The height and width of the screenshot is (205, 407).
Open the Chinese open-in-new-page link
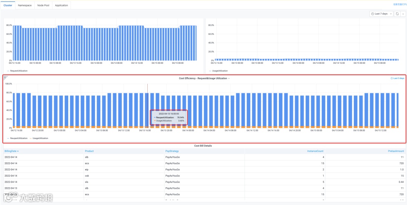click(x=400, y=5)
